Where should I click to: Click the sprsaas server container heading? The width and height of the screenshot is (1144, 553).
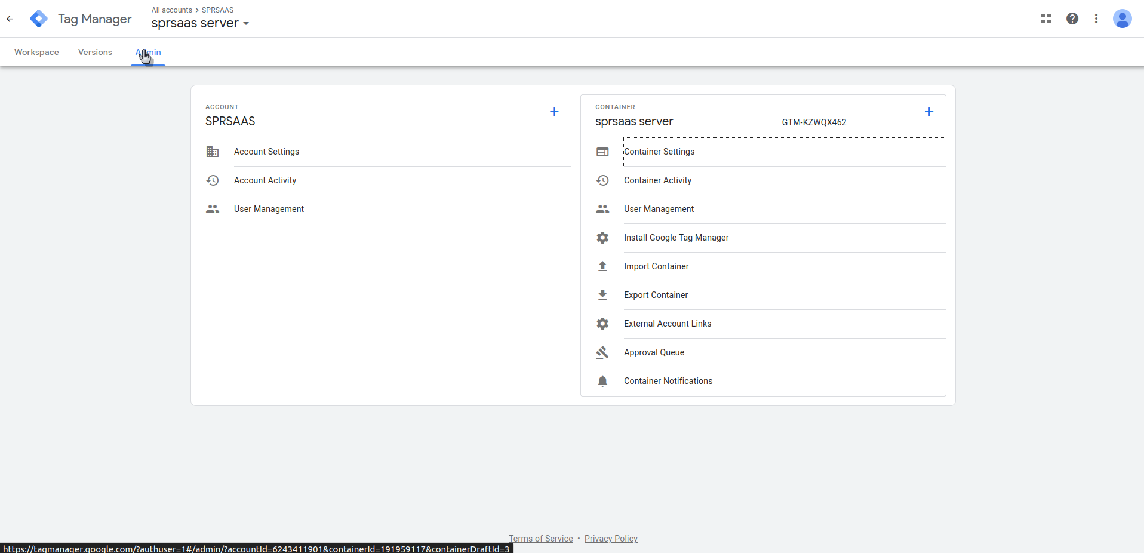(x=634, y=121)
